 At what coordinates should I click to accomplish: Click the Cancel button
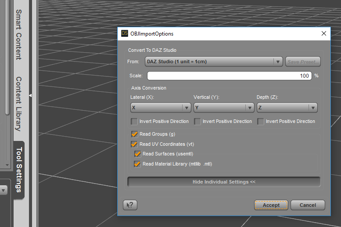pos(308,205)
